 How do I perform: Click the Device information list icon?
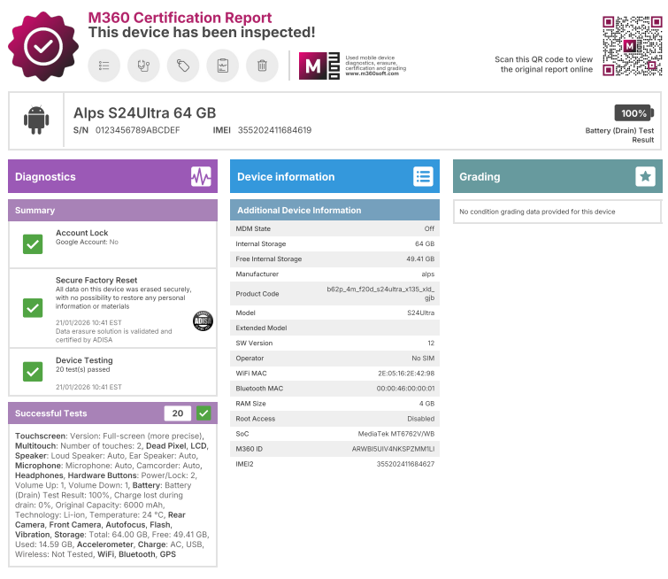[x=424, y=177]
